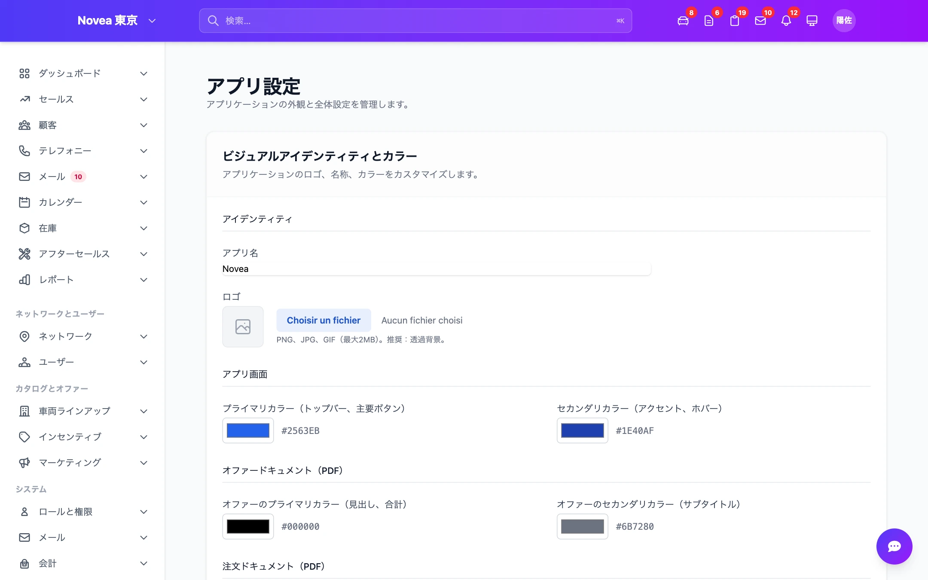Click the 顧客 people icon
The height and width of the screenshot is (580, 928).
tap(24, 125)
